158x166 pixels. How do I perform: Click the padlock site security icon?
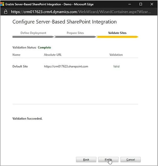pyautogui.click(x=6, y=12)
